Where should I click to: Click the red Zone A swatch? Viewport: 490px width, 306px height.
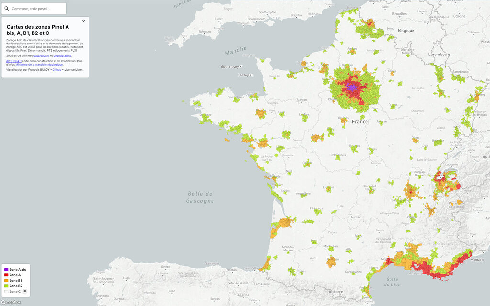(6, 275)
